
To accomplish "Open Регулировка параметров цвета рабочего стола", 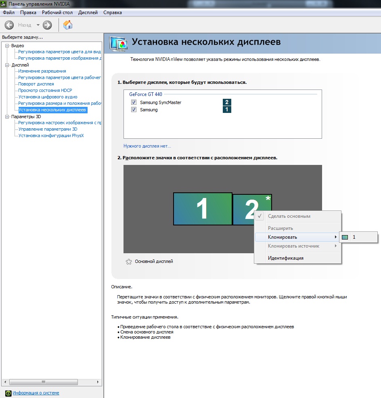I will [59, 77].
